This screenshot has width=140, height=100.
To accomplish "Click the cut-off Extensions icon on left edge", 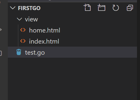I will point(1,53).
